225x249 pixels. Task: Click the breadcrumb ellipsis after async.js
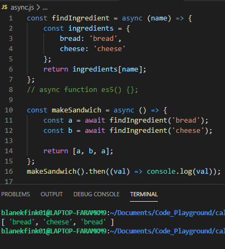pyautogui.click(x=45, y=8)
